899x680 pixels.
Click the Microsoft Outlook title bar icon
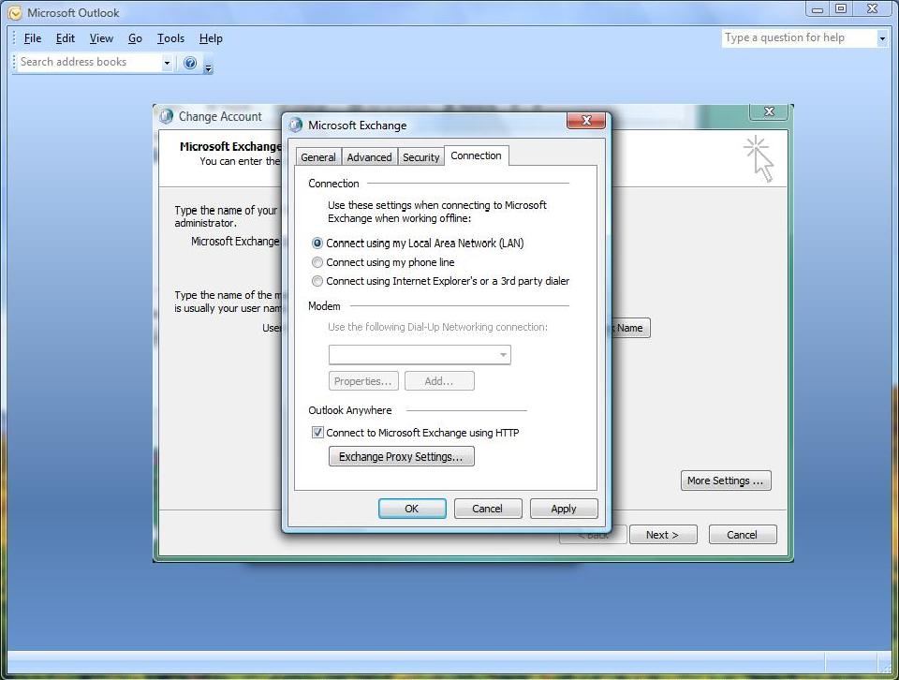[x=15, y=12]
